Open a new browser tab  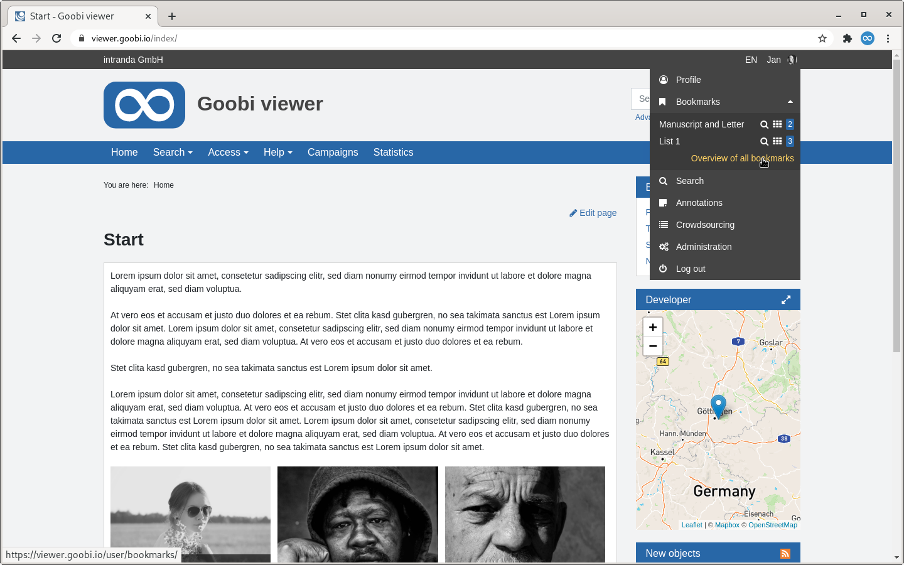click(172, 16)
